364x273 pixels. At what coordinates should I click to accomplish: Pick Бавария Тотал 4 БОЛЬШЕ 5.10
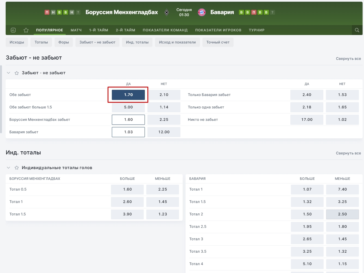tap(307, 264)
